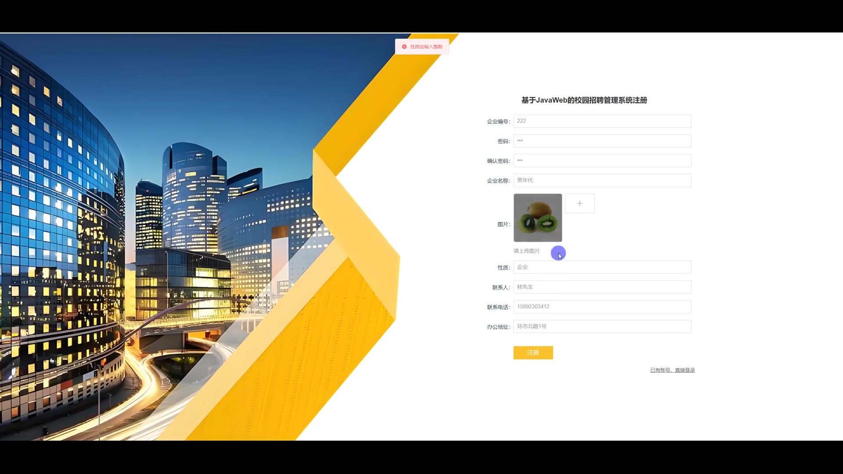Select the 确认密码 confirm password field

(x=602, y=161)
